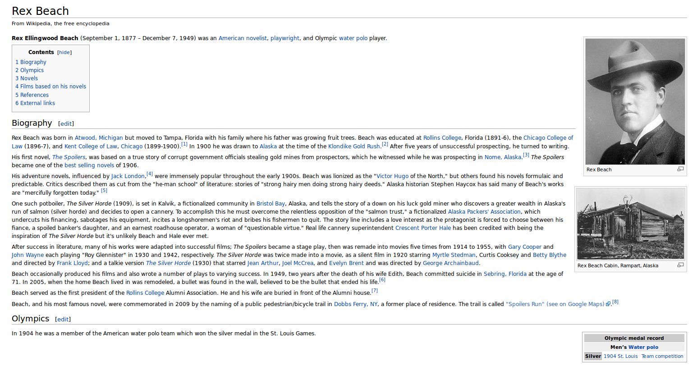Edit the Biography section
Image resolution: width=697 pixels, height=366 pixels.
(66, 124)
